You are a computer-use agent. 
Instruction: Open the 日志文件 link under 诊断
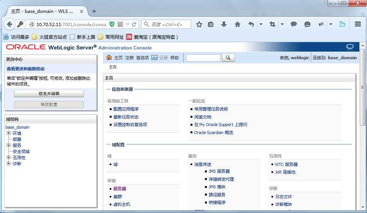tap(284, 197)
